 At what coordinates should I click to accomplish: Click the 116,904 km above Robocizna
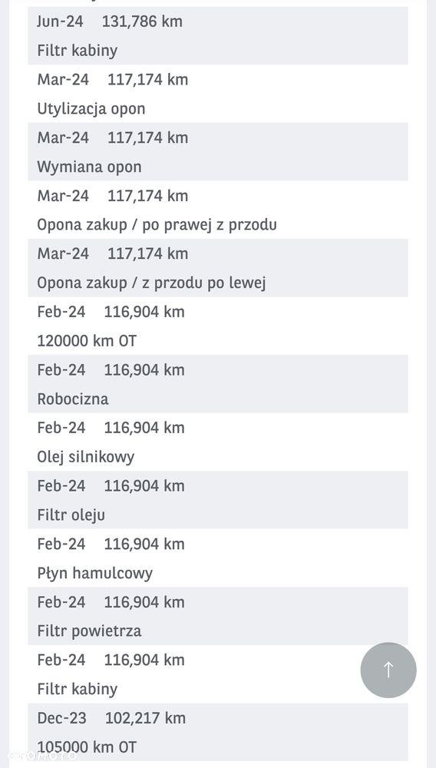coord(144,370)
